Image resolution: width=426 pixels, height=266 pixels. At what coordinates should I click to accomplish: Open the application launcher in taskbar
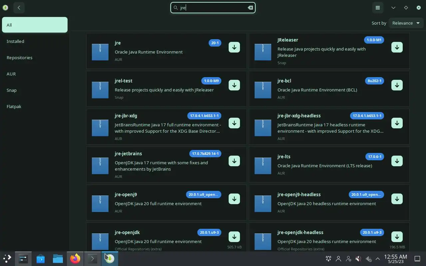pyautogui.click(x=7, y=258)
